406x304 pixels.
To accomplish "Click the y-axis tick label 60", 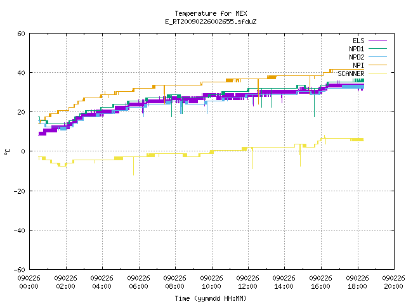I will click(x=21, y=34).
